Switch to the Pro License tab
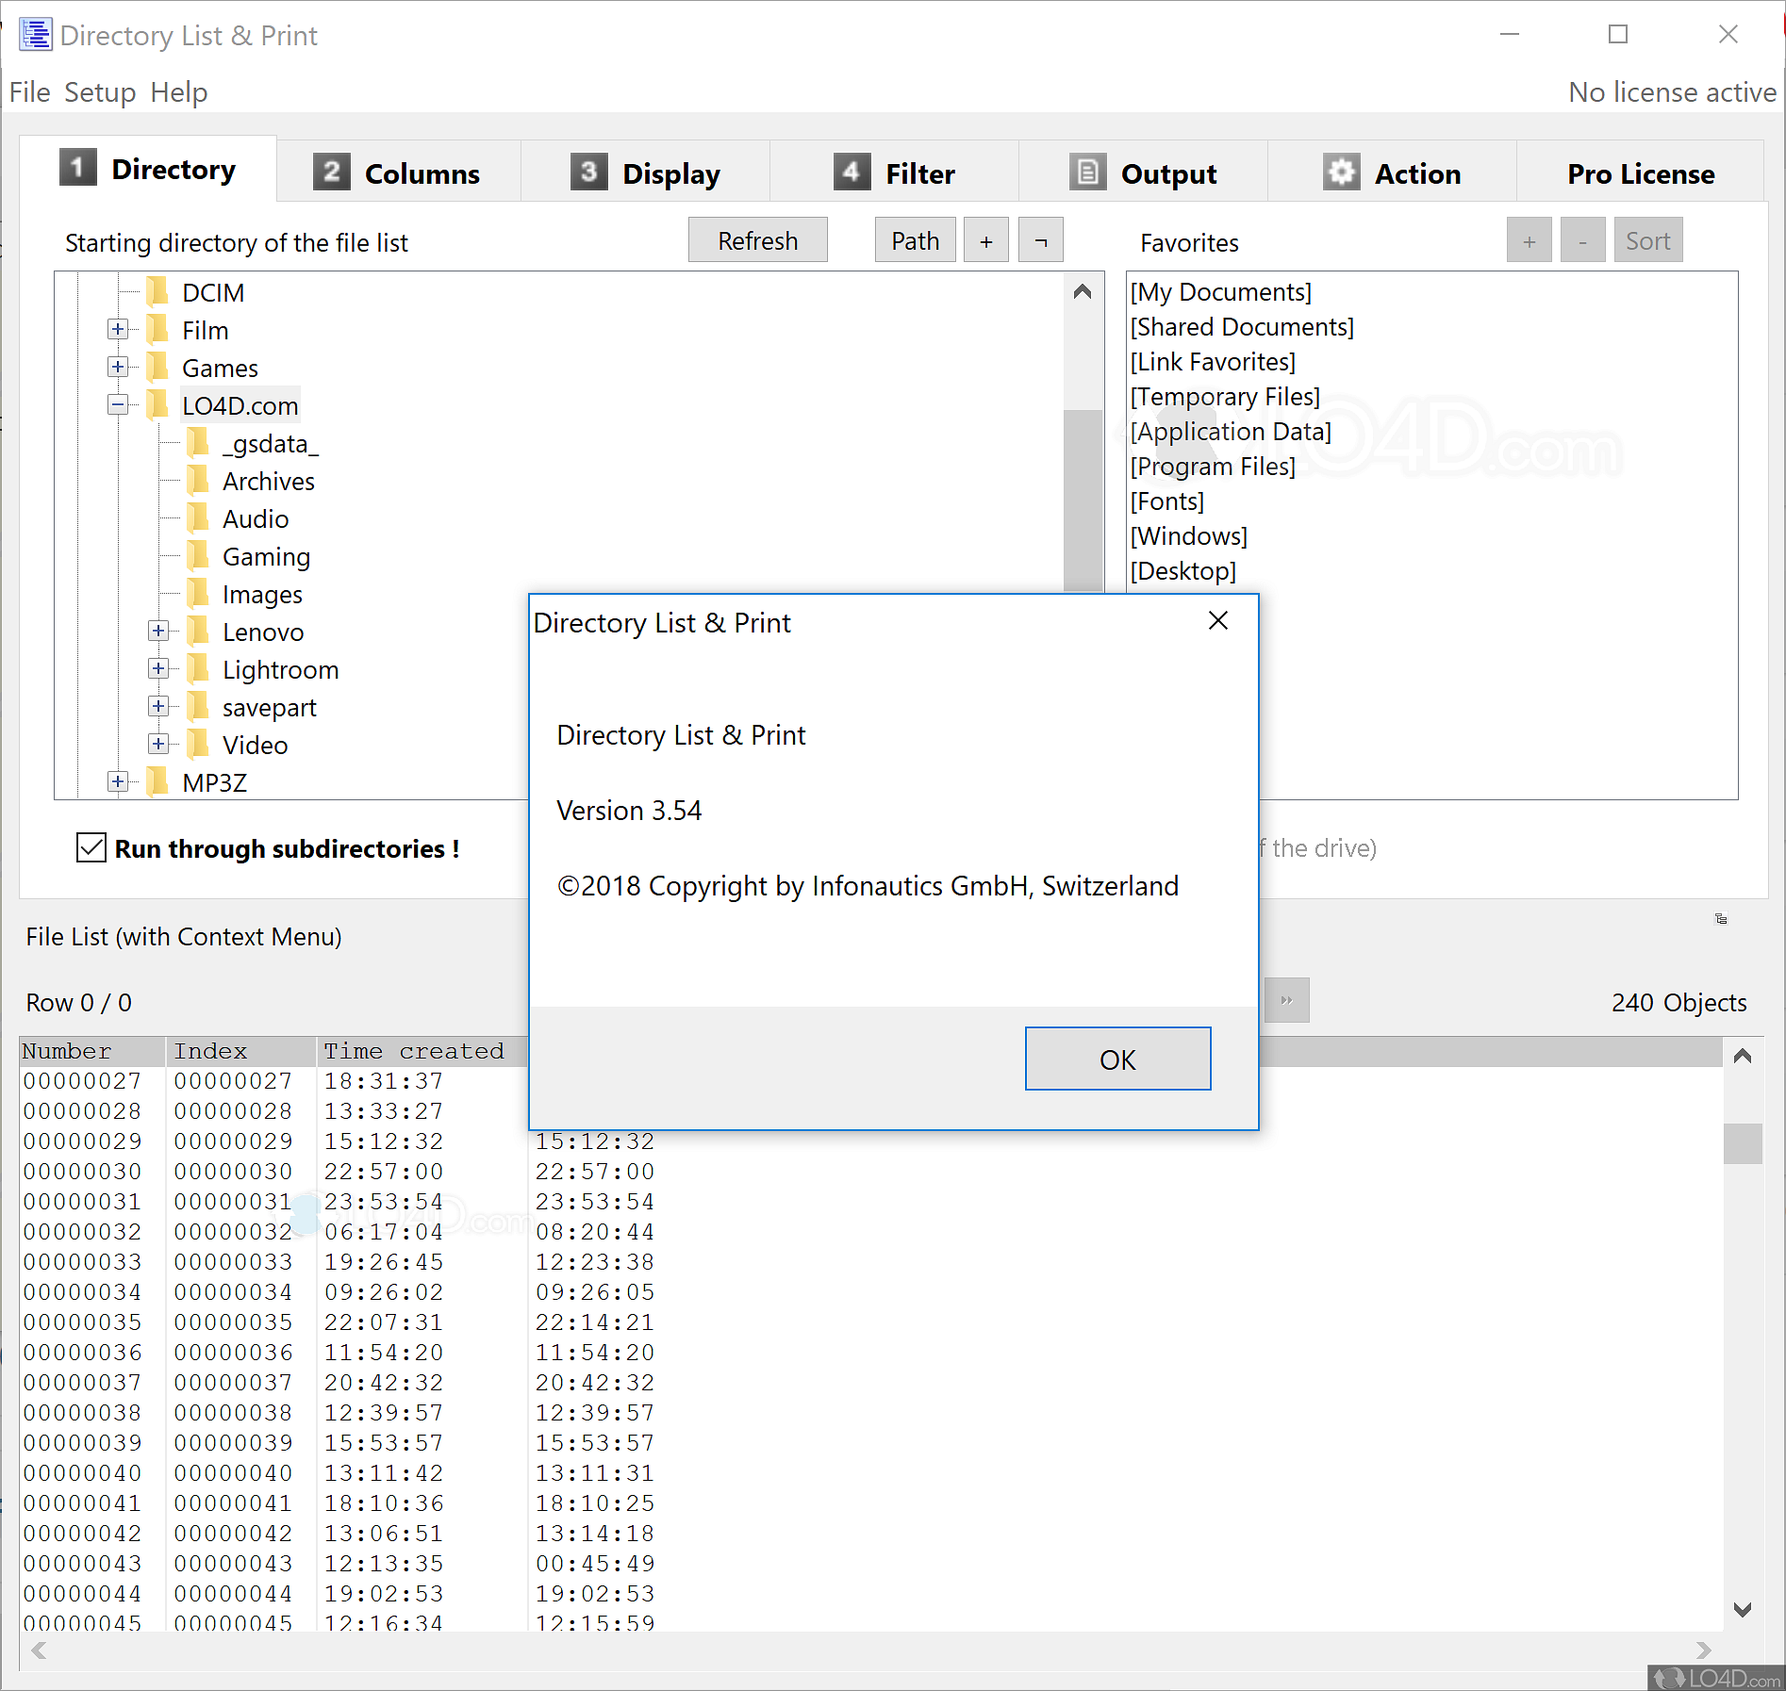 (x=1641, y=173)
